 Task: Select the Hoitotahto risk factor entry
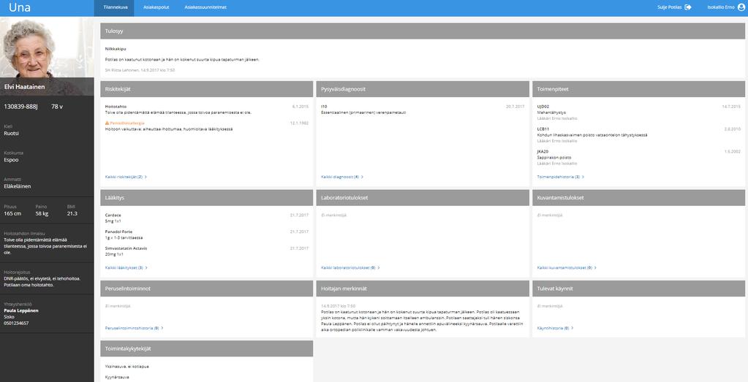[206, 110]
